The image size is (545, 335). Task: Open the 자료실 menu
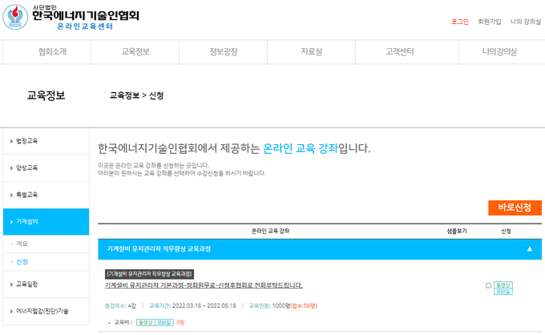pyautogui.click(x=312, y=52)
